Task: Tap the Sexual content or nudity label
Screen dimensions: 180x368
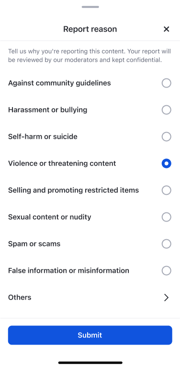Action: tap(49, 217)
